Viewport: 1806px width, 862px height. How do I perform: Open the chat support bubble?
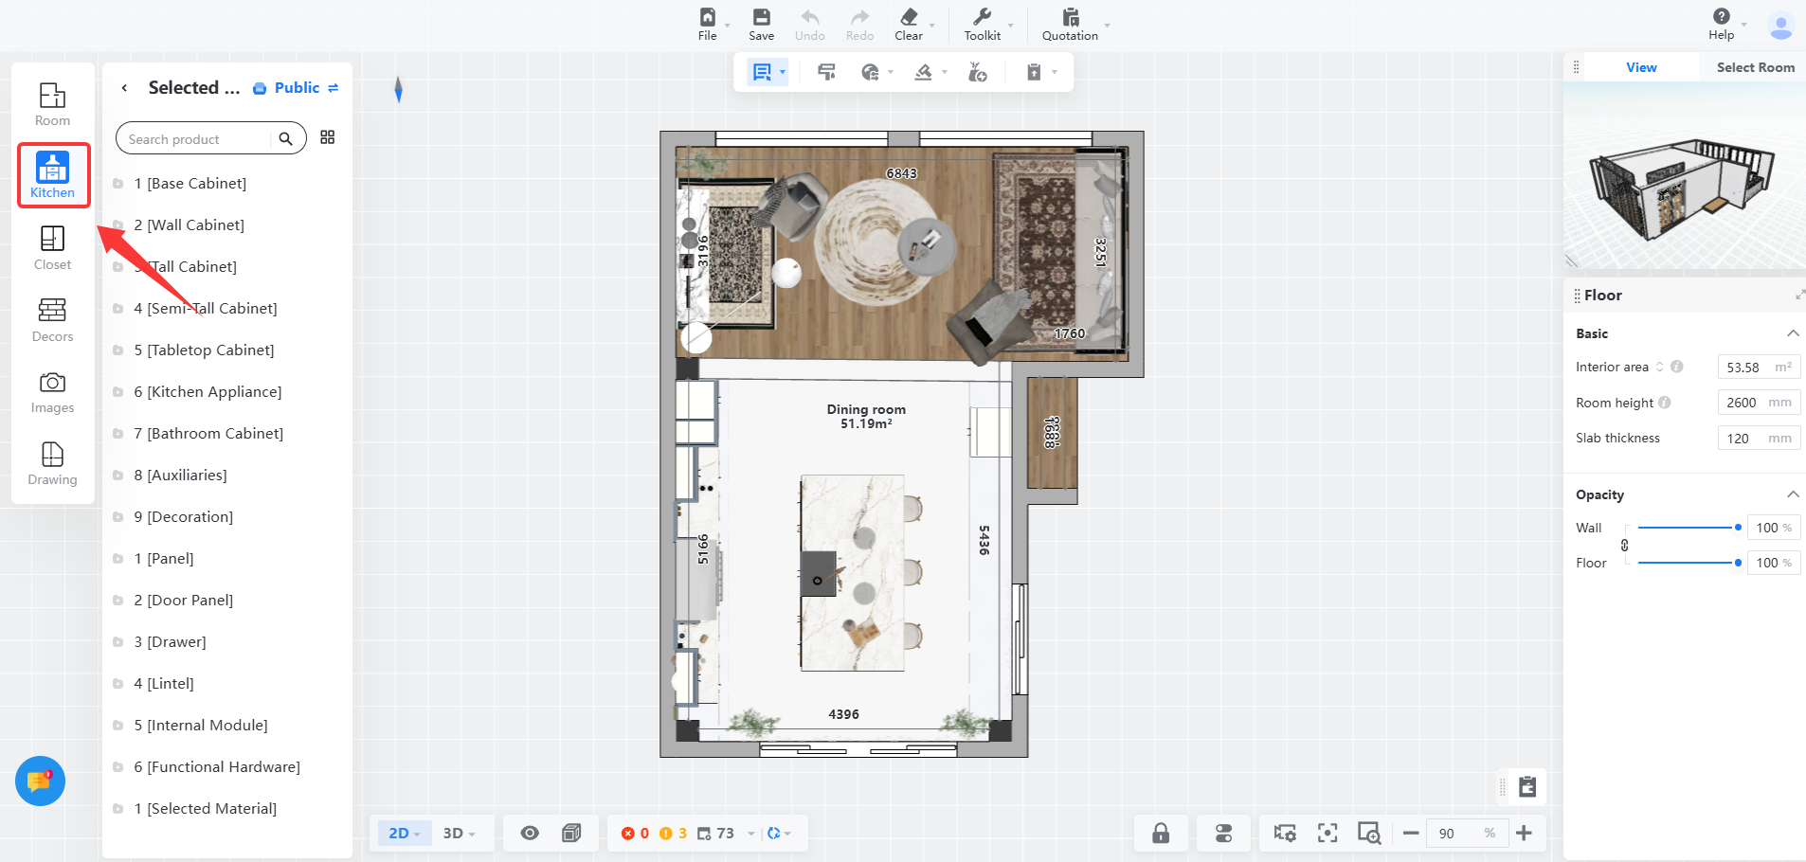click(x=40, y=781)
